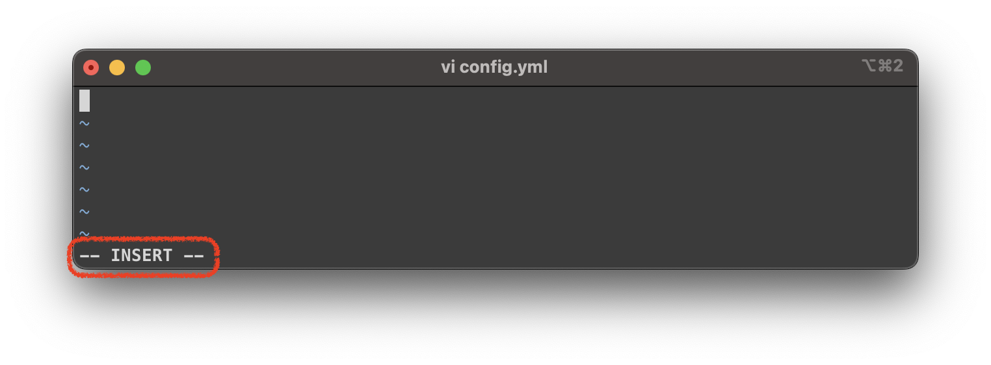
Task: Click the block cursor on first line
Action: click(85, 101)
